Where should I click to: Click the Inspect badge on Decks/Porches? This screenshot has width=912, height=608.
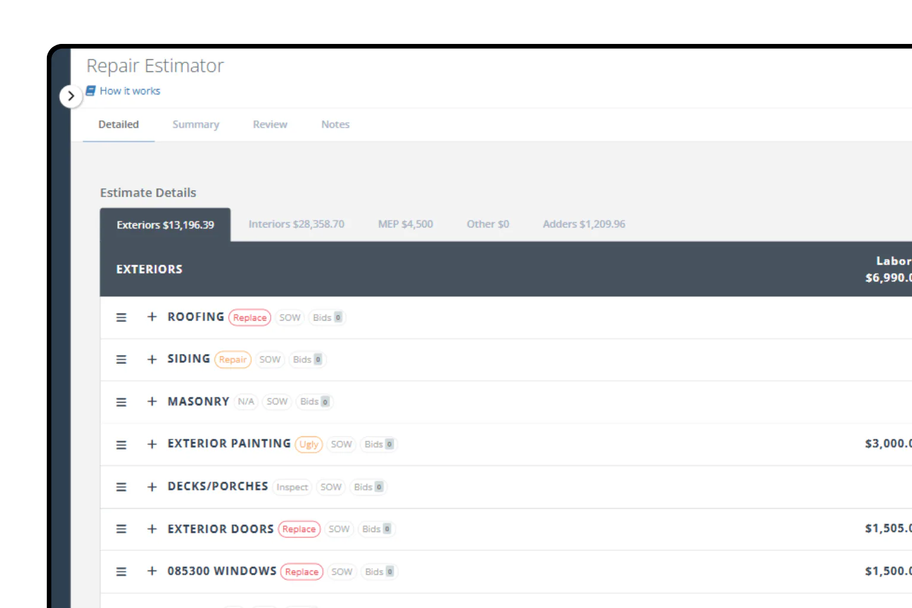point(292,487)
